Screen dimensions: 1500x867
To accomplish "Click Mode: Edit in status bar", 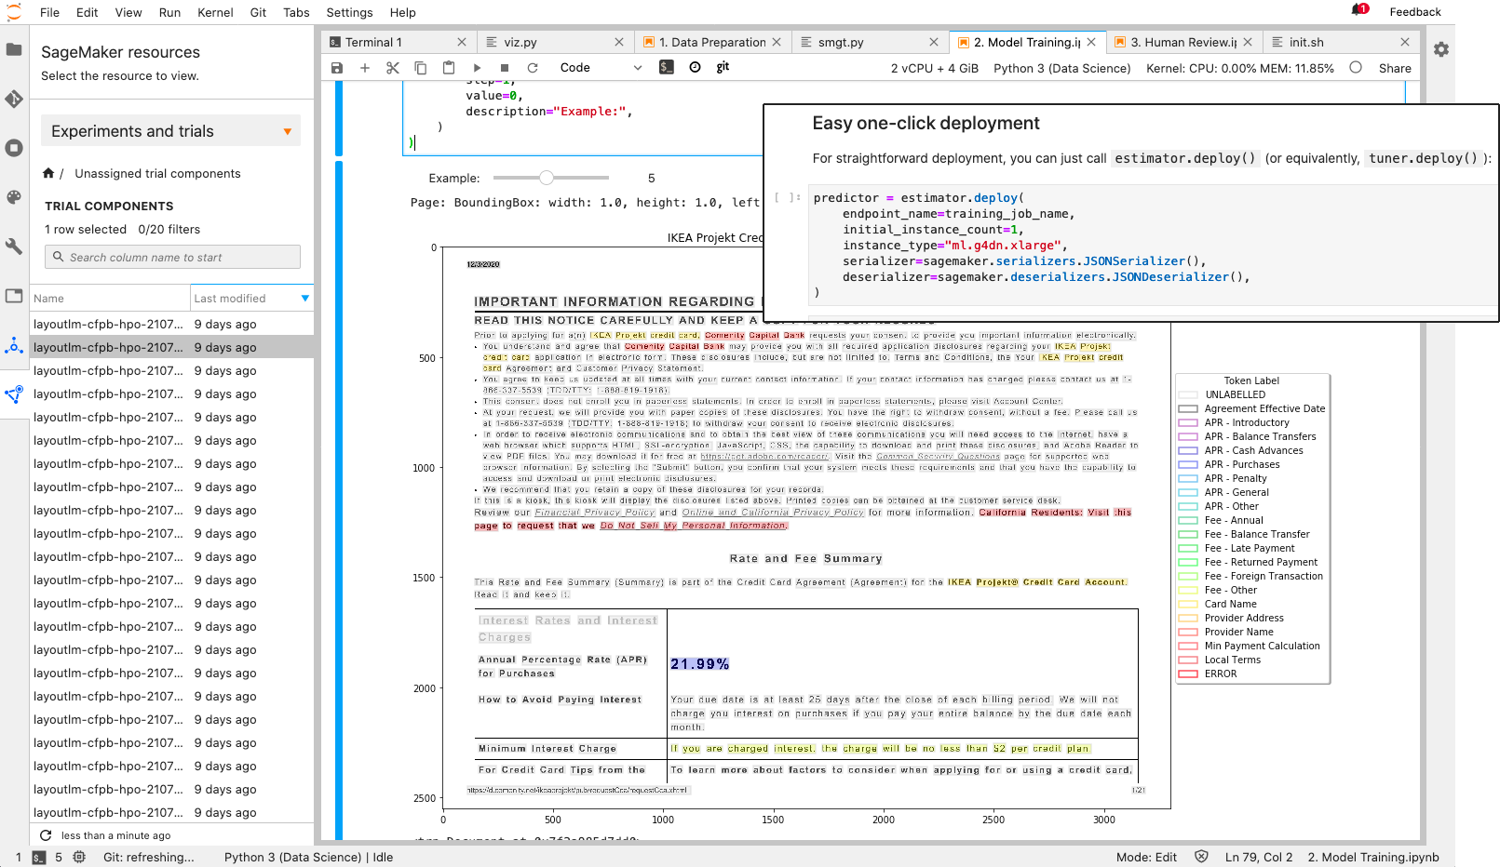I will point(1146,858).
